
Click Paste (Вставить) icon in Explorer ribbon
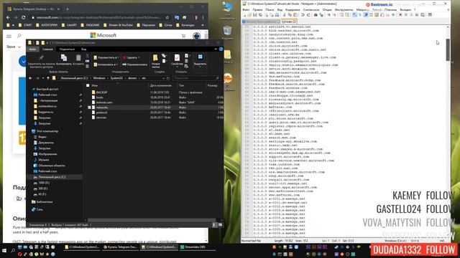click(x=78, y=57)
